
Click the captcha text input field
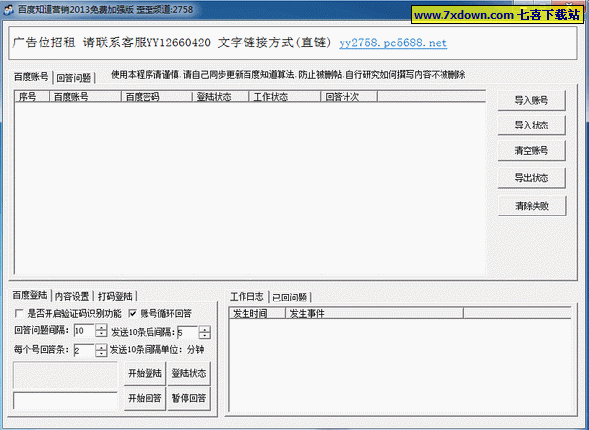(65, 400)
